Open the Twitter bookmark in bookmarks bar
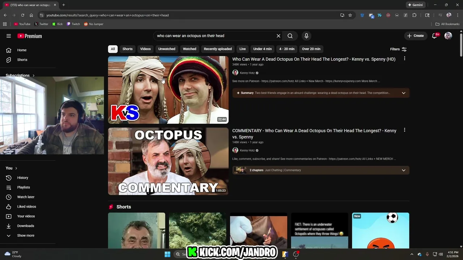Image resolution: width=463 pixels, height=260 pixels. point(41,24)
